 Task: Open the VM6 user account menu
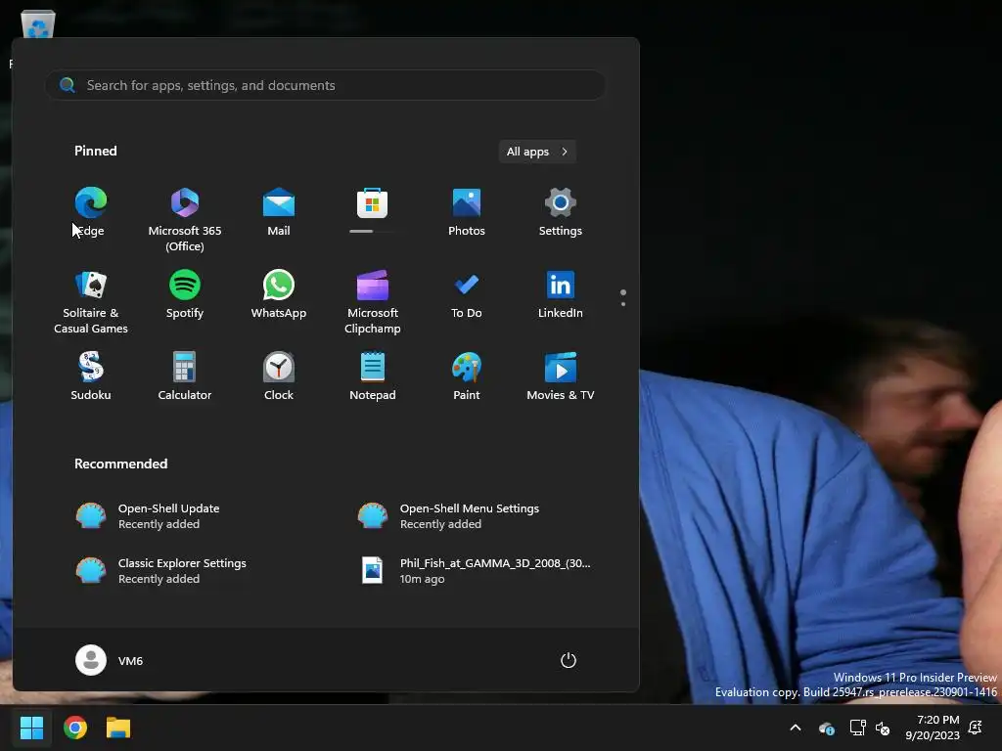point(110,660)
